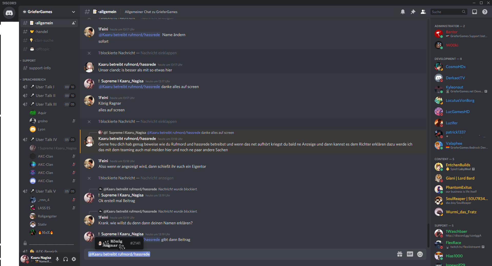Screen dimensions: 492x266
Task: Show pinned messages with pin icon
Action: tap(413, 12)
